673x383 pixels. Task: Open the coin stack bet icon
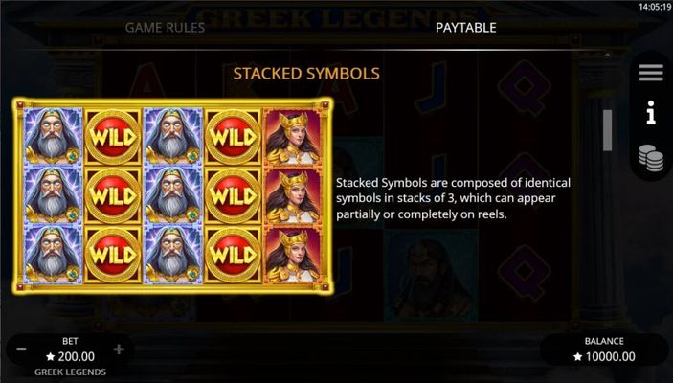point(651,158)
